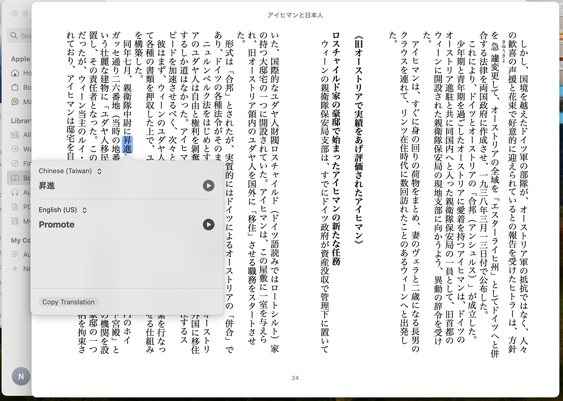Open the Book Store bag icon
This screenshot has height=401, width=563.
[15, 87]
